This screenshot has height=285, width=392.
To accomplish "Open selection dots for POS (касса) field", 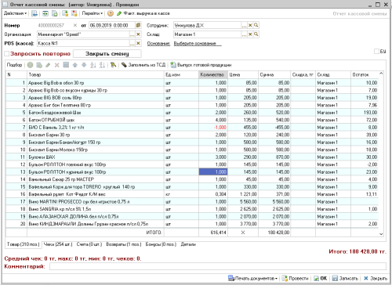I will [x=132, y=43].
